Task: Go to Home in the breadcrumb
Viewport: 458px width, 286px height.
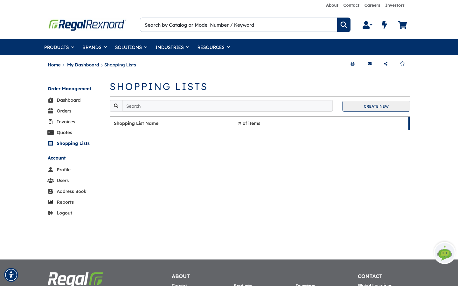Action: point(54,65)
